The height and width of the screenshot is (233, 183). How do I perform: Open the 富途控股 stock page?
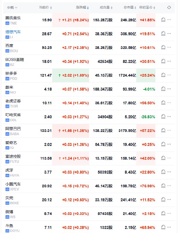click(13, 156)
